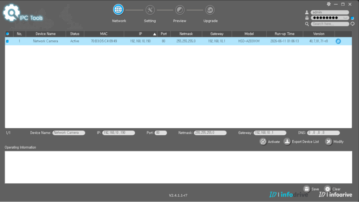
Task: Click the Status column header
Action: click(75, 34)
